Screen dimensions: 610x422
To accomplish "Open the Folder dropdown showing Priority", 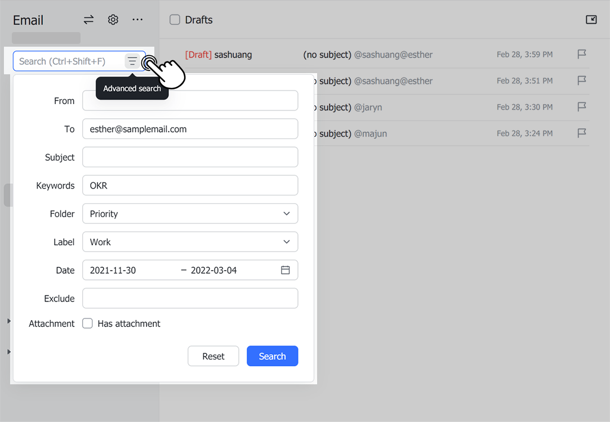I will point(190,214).
